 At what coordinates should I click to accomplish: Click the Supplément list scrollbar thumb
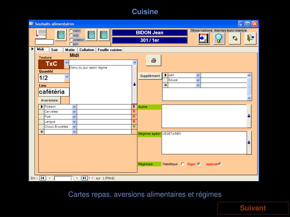click(x=249, y=86)
